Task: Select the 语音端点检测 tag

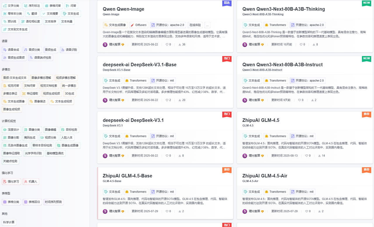Action: 40,58
